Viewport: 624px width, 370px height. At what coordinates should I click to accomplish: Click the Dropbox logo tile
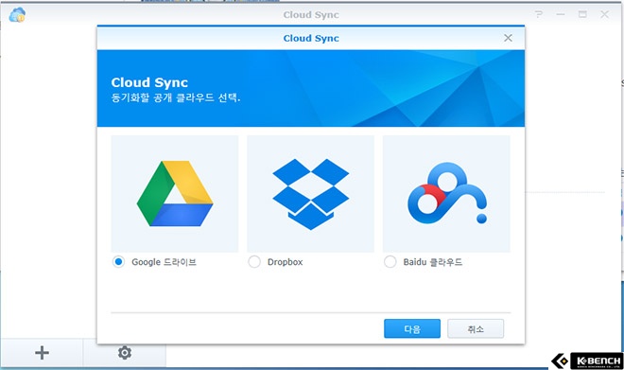[x=310, y=194]
